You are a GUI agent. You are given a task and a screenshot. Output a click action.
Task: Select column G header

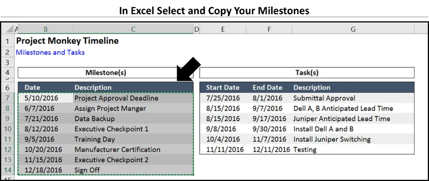click(353, 29)
